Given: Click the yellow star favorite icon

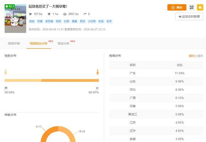Looking at the screenshot, I should pyautogui.click(x=200, y=7).
